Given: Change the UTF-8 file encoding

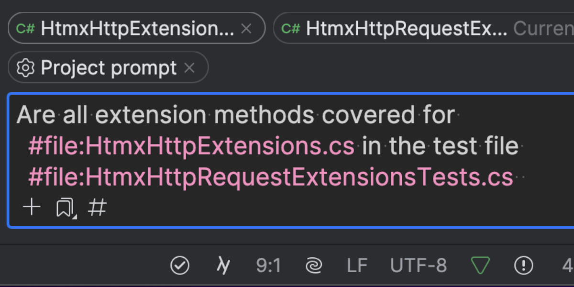Looking at the screenshot, I should coord(418,265).
